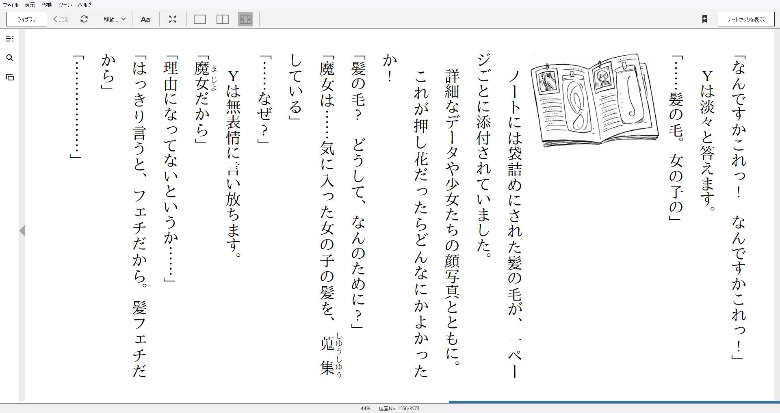This screenshot has width=780, height=413.
Task: Click the blue reading progress bar
Action: (x=614, y=402)
